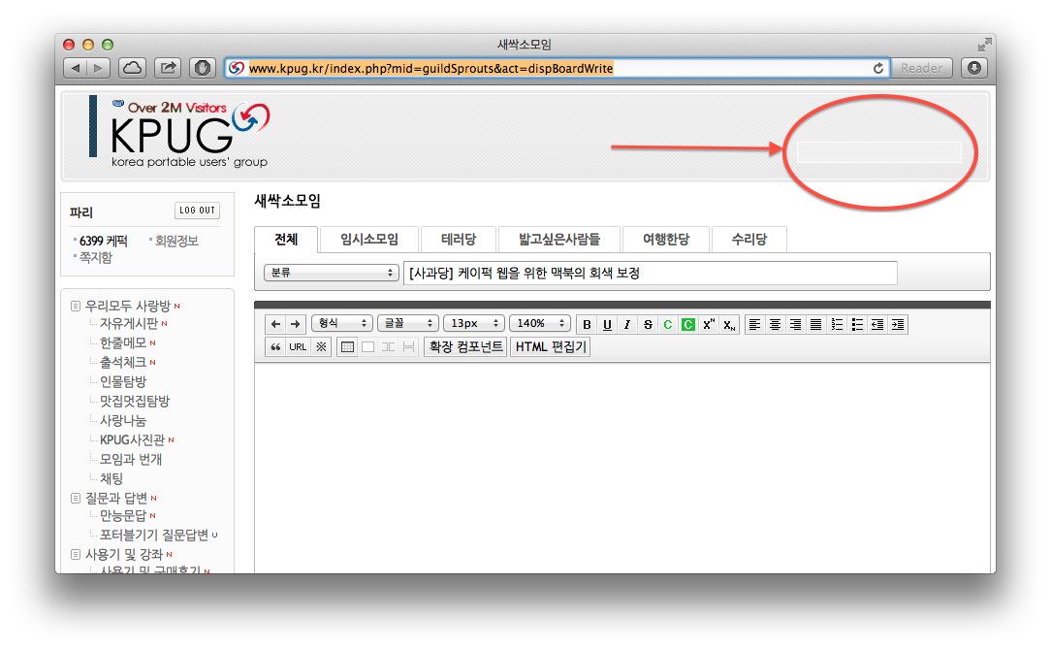
Task: Apply strikethrough formatting
Action: [648, 325]
